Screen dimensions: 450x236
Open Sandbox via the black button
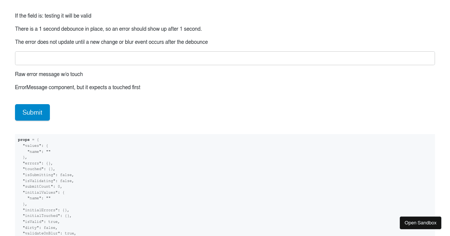pos(420,223)
